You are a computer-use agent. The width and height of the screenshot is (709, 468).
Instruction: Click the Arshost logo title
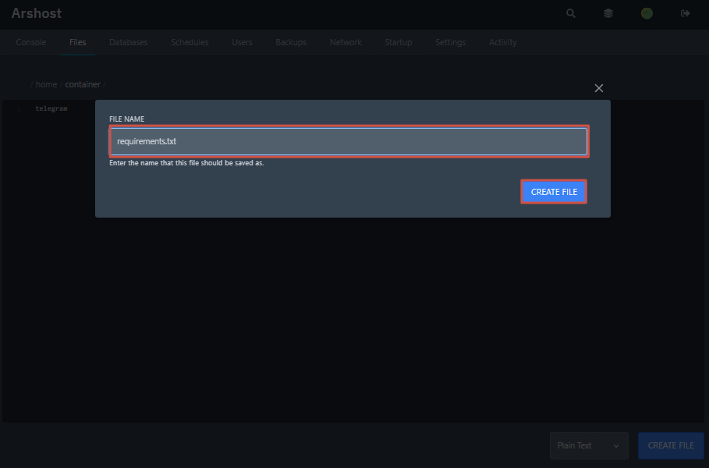(36, 13)
